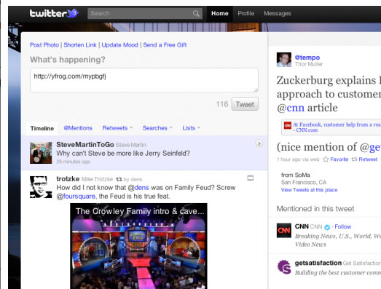Click View Tweets at this place

(x=310, y=190)
